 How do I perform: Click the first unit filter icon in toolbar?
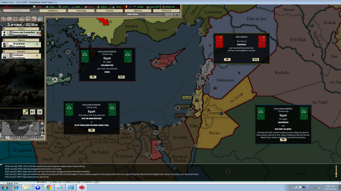pyautogui.click(x=4, y=19)
